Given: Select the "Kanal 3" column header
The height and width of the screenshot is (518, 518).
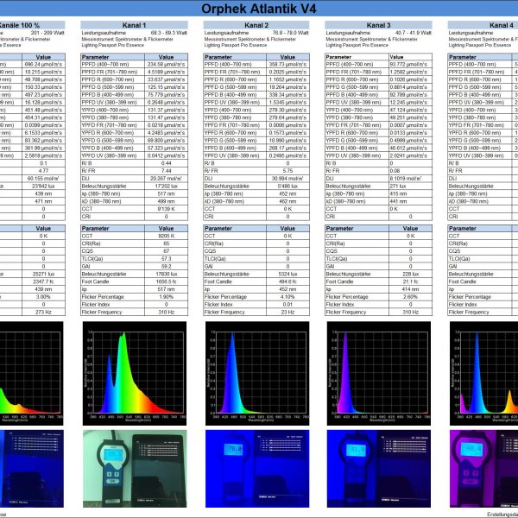Looking at the screenshot, I should [378, 25].
